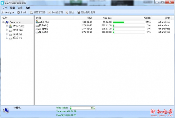Click the 命令提示符 console icon
This screenshot has width=175, height=118.
49,12
